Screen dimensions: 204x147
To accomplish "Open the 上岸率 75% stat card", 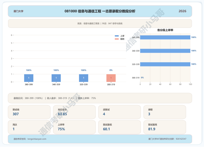I will coord(74,127).
